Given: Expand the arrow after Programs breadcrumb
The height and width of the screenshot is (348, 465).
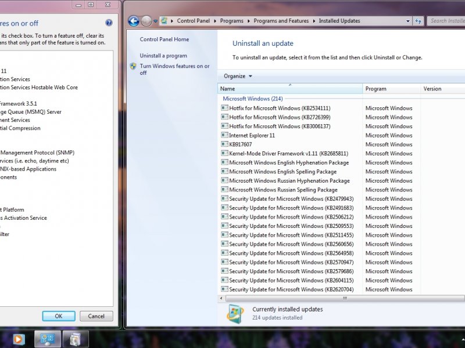Looking at the screenshot, I should (x=248, y=21).
